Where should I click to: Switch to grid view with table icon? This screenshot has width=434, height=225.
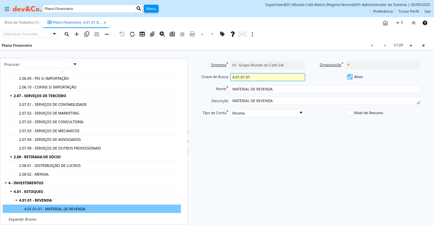click(x=142, y=34)
